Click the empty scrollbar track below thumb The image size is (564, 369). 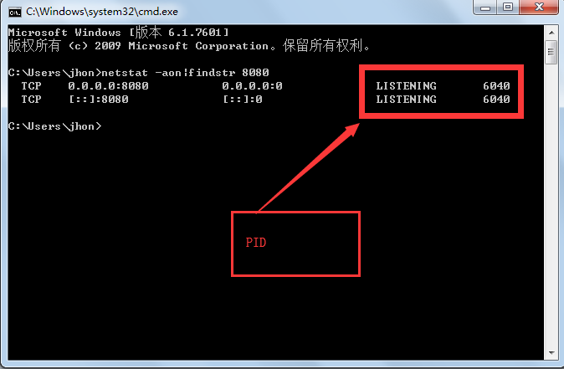click(551, 205)
